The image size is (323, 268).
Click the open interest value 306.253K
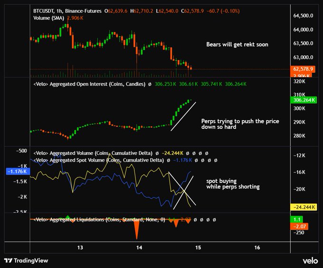point(165,84)
